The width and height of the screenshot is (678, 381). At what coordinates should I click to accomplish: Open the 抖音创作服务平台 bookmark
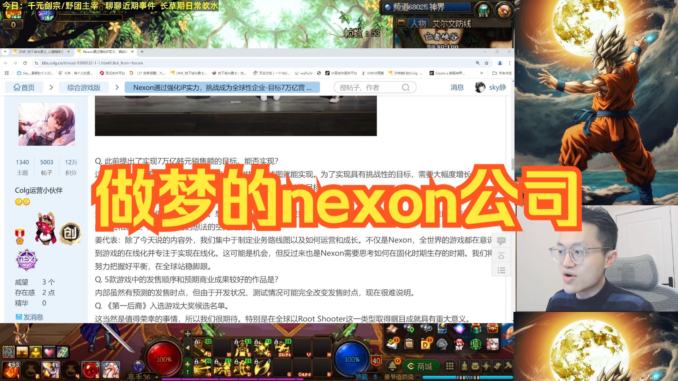point(341,73)
